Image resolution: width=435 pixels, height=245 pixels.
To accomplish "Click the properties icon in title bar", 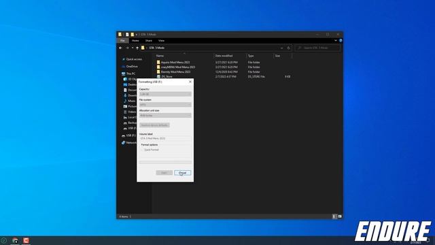I will (127, 35).
